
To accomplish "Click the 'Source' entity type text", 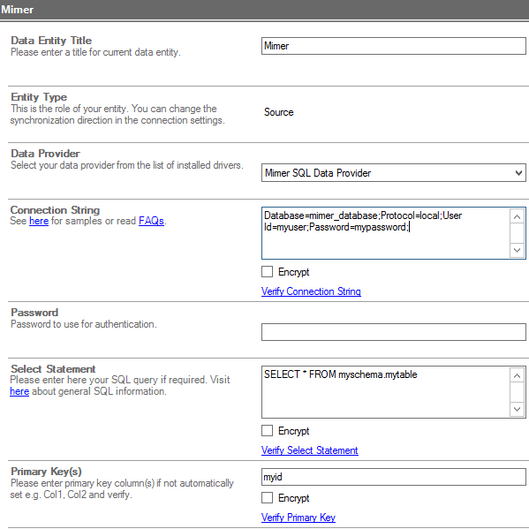I will tap(279, 112).
